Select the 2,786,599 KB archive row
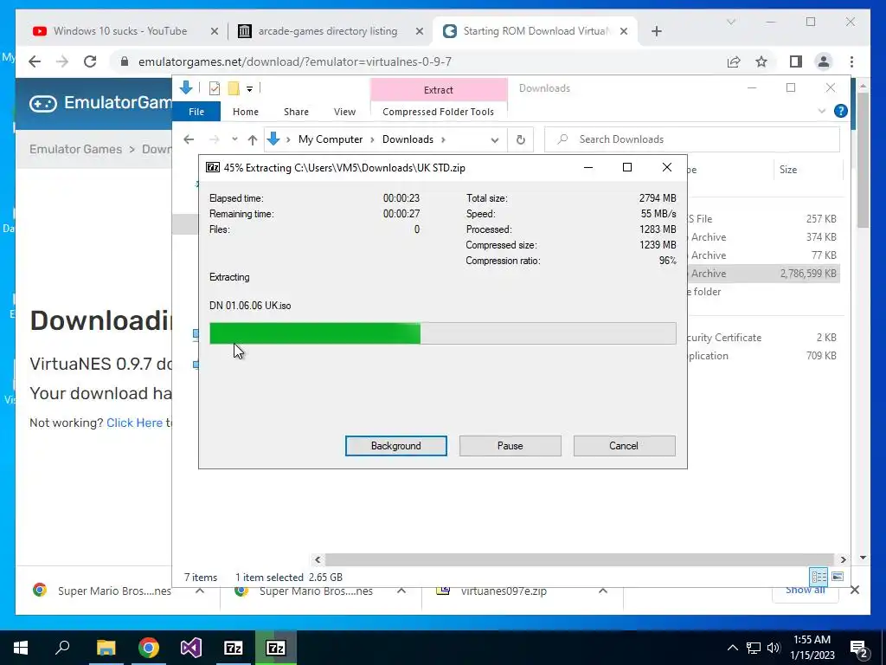This screenshot has width=886, height=665. pos(763,273)
